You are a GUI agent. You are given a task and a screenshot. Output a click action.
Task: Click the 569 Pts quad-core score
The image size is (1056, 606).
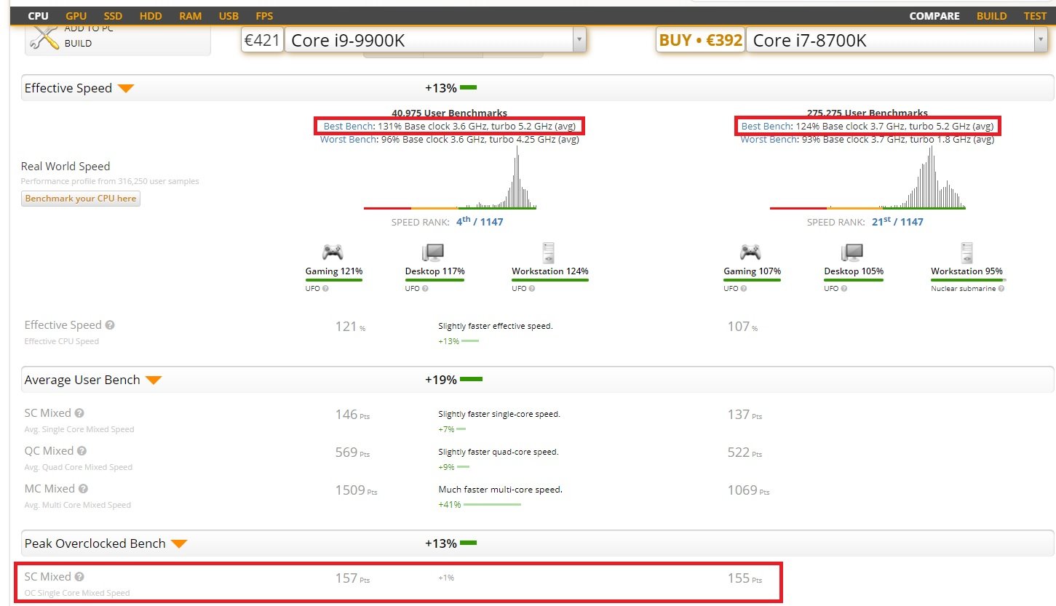(352, 452)
